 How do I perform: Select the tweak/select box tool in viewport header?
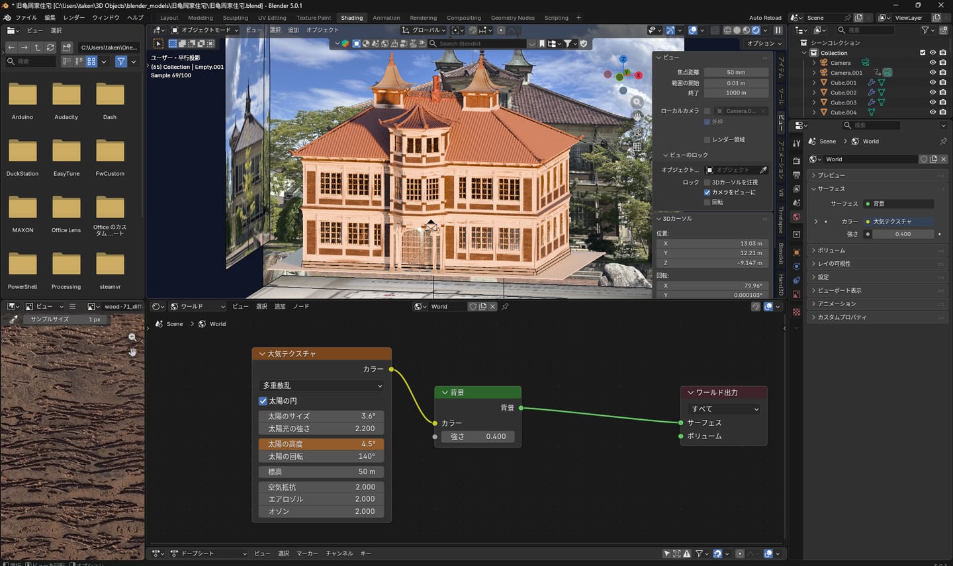pyautogui.click(x=159, y=44)
